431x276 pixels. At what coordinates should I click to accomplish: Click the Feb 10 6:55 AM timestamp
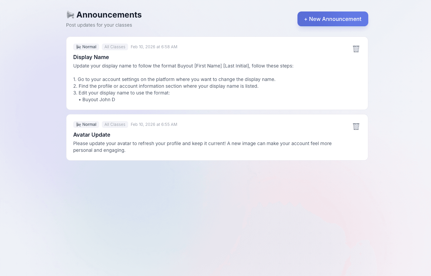coord(154,124)
